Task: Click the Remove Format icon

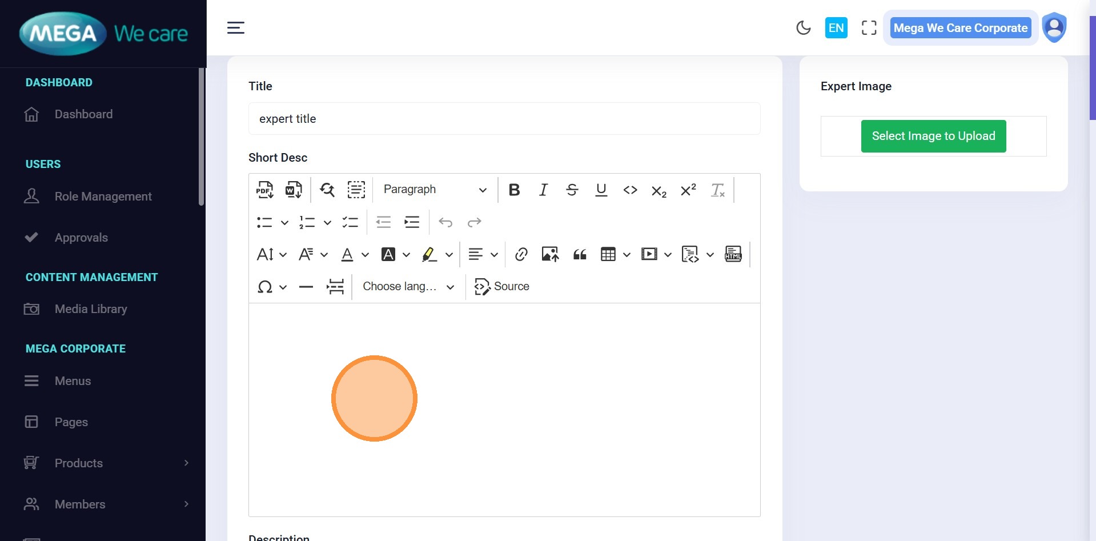Action: pos(717,190)
